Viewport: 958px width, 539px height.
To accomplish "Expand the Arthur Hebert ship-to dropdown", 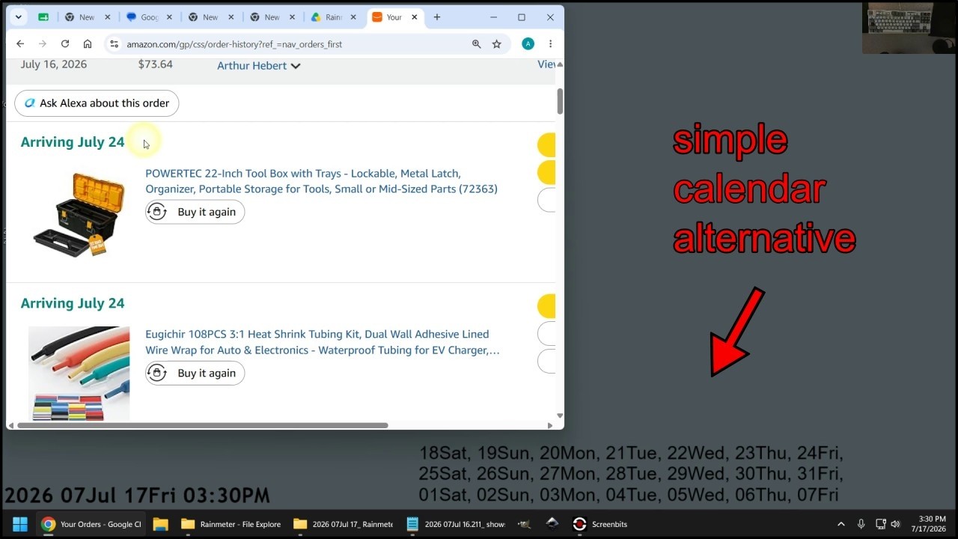I will (x=259, y=66).
